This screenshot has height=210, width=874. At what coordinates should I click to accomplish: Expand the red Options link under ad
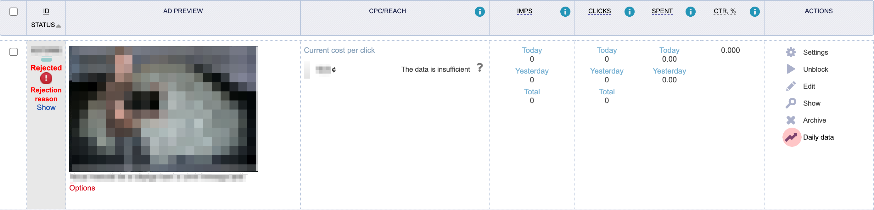(x=82, y=188)
